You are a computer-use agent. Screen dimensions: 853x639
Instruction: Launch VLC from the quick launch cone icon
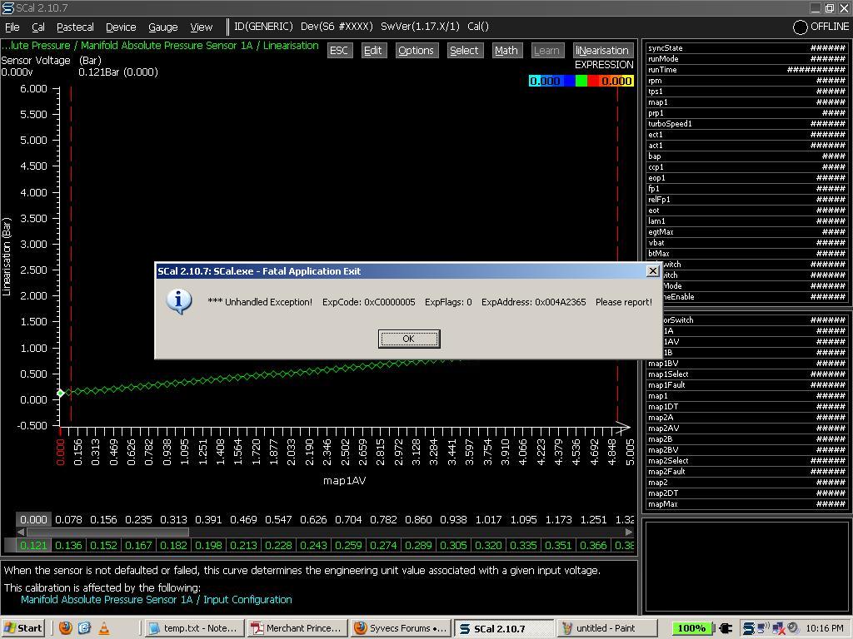(x=104, y=628)
